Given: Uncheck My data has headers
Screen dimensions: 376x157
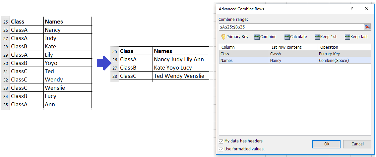Looking at the screenshot, I should tap(221, 141).
